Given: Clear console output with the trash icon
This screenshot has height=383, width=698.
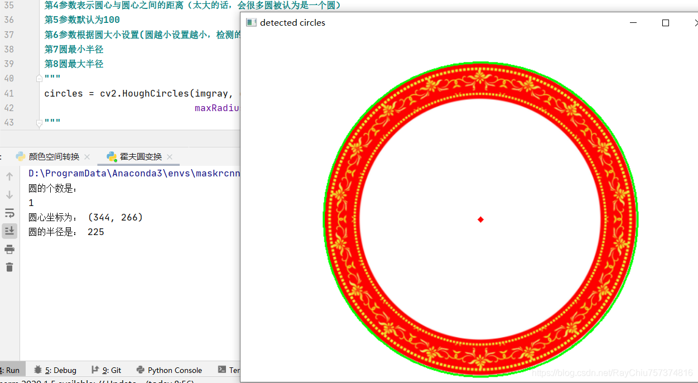Looking at the screenshot, I should tap(9, 267).
